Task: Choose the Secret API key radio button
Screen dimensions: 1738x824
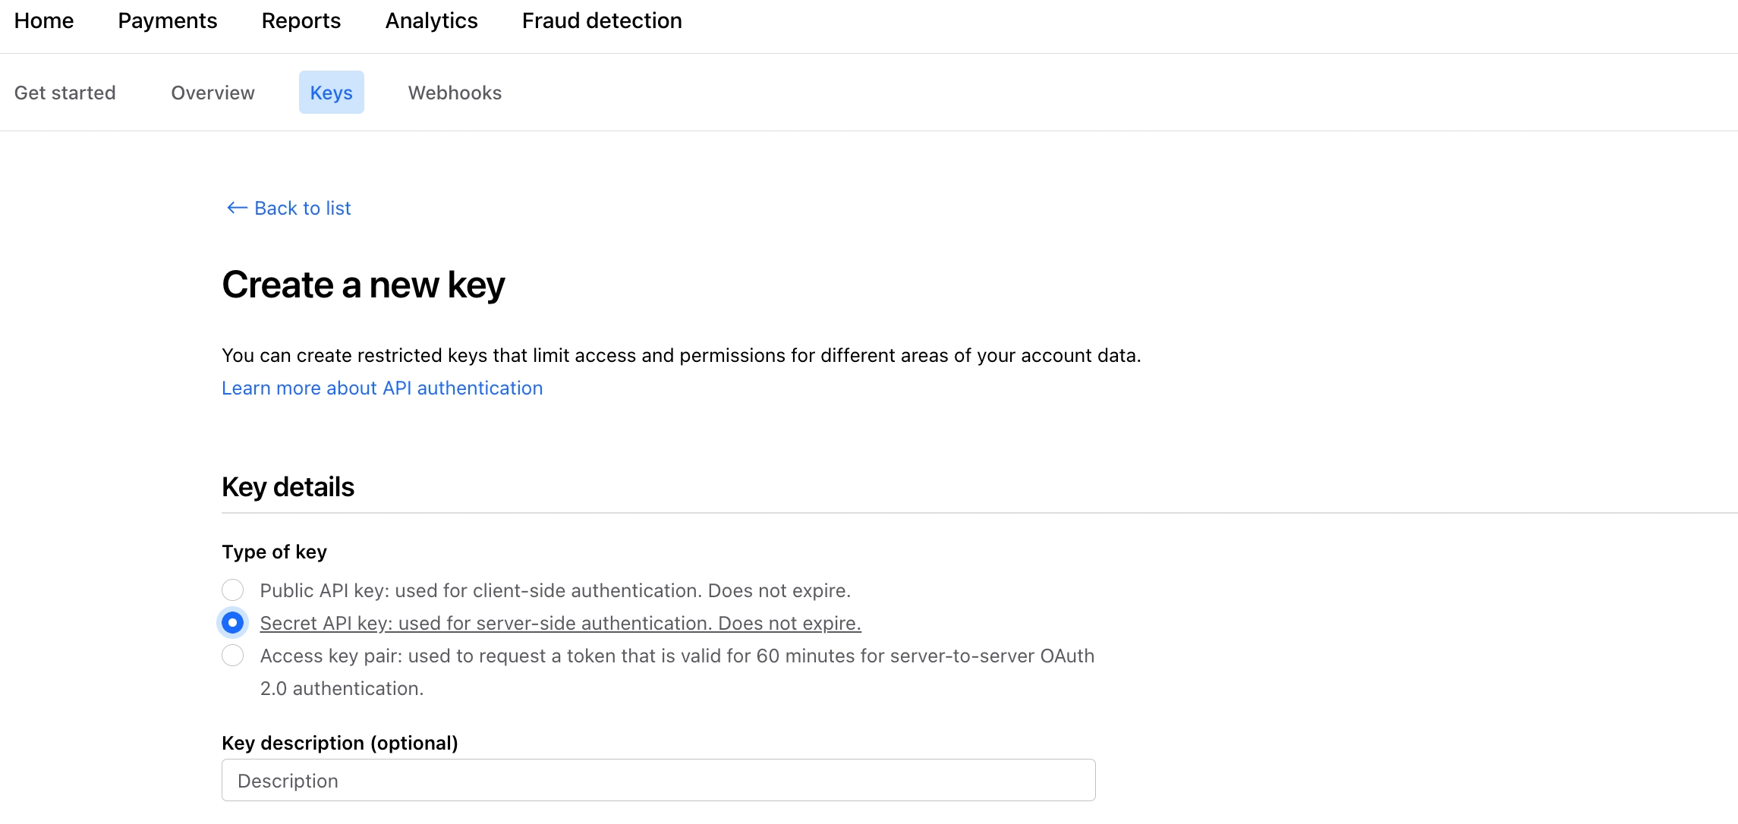Action: (x=233, y=623)
